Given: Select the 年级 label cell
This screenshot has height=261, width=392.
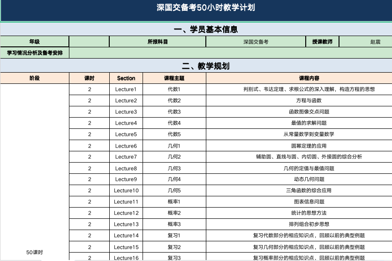Looking at the screenshot, I should (35, 41).
